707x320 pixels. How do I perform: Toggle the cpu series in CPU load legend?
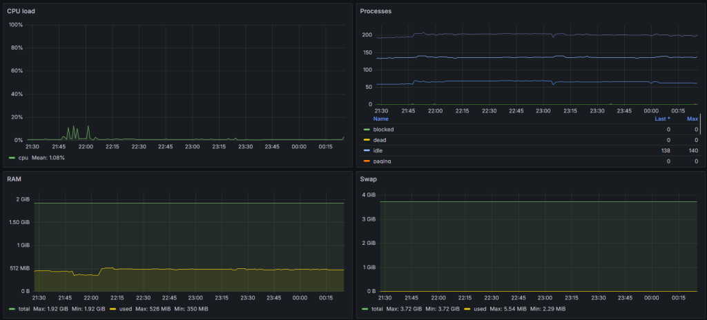click(x=23, y=158)
